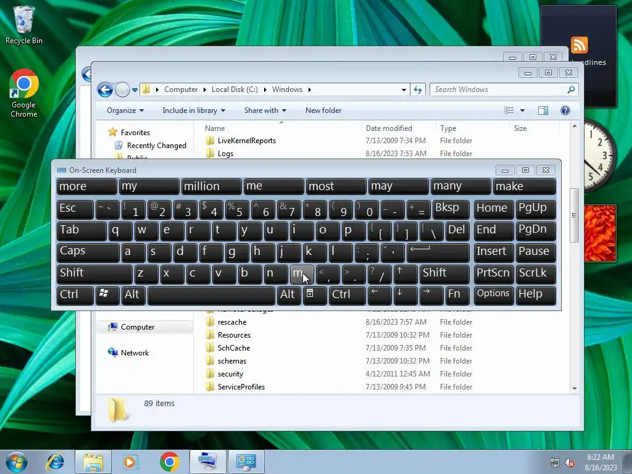The image size is (632, 474).
Task: Click the search magnifier icon
Action: click(571, 89)
